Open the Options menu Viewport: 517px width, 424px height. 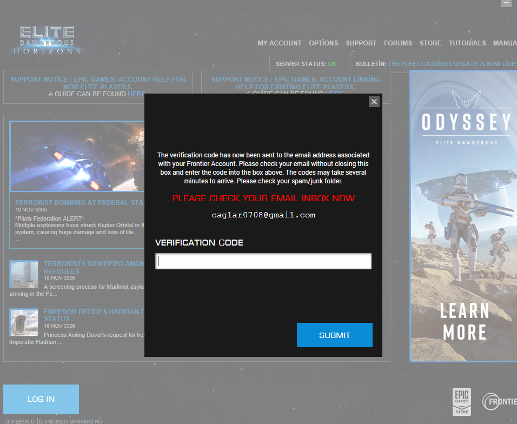pyautogui.click(x=323, y=43)
